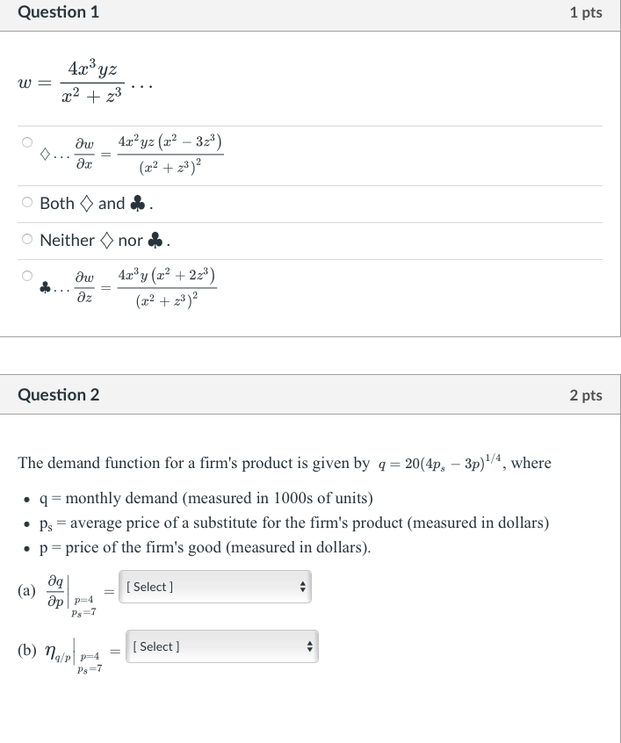Click the "2 pts" label
This screenshot has width=621, height=743.
coord(586,395)
